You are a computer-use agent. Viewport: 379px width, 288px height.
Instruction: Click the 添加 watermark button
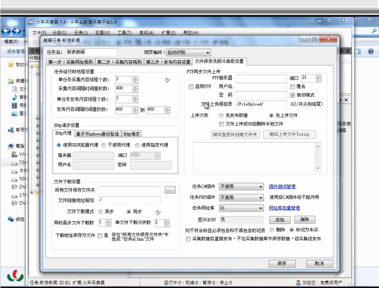click(x=280, y=220)
